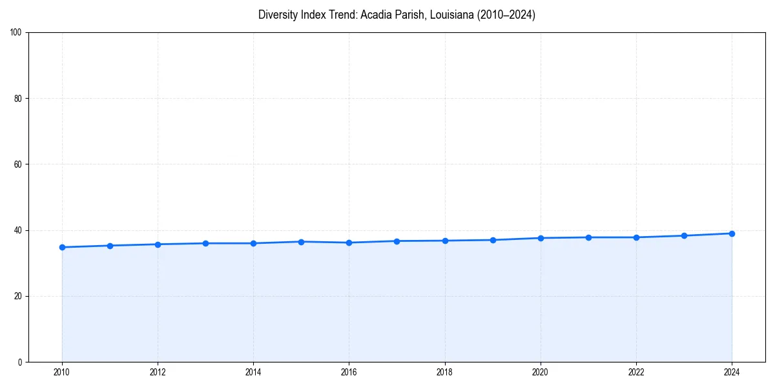
Task: Select the 2020 data point marker
Action: coord(540,237)
